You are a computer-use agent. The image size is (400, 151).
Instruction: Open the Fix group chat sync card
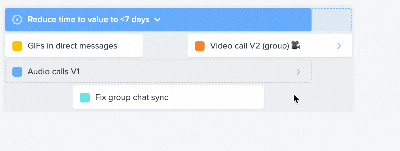168,97
